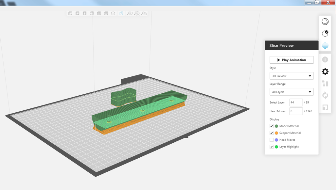Click the Slice Preview panel header
336x190 pixels.
click(x=292, y=45)
